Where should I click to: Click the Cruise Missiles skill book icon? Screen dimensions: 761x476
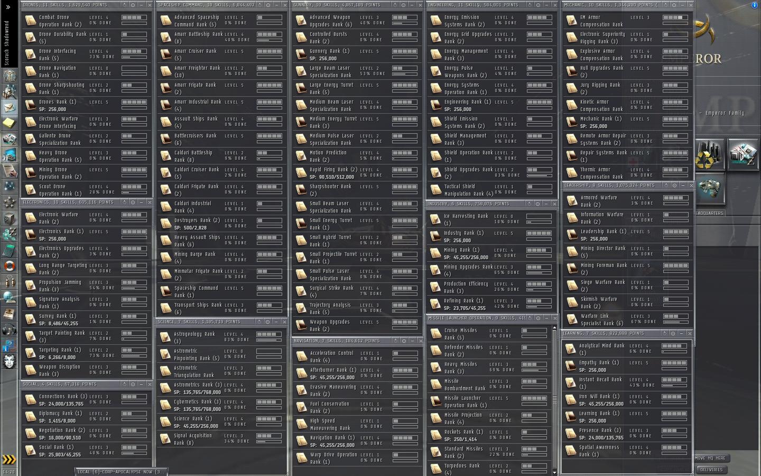coord(436,334)
